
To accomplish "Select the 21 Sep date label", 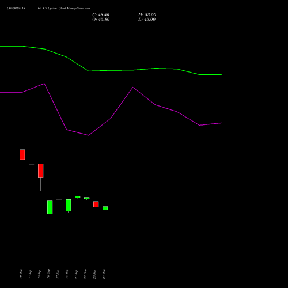I will pyautogui.click(x=76, y=274).
